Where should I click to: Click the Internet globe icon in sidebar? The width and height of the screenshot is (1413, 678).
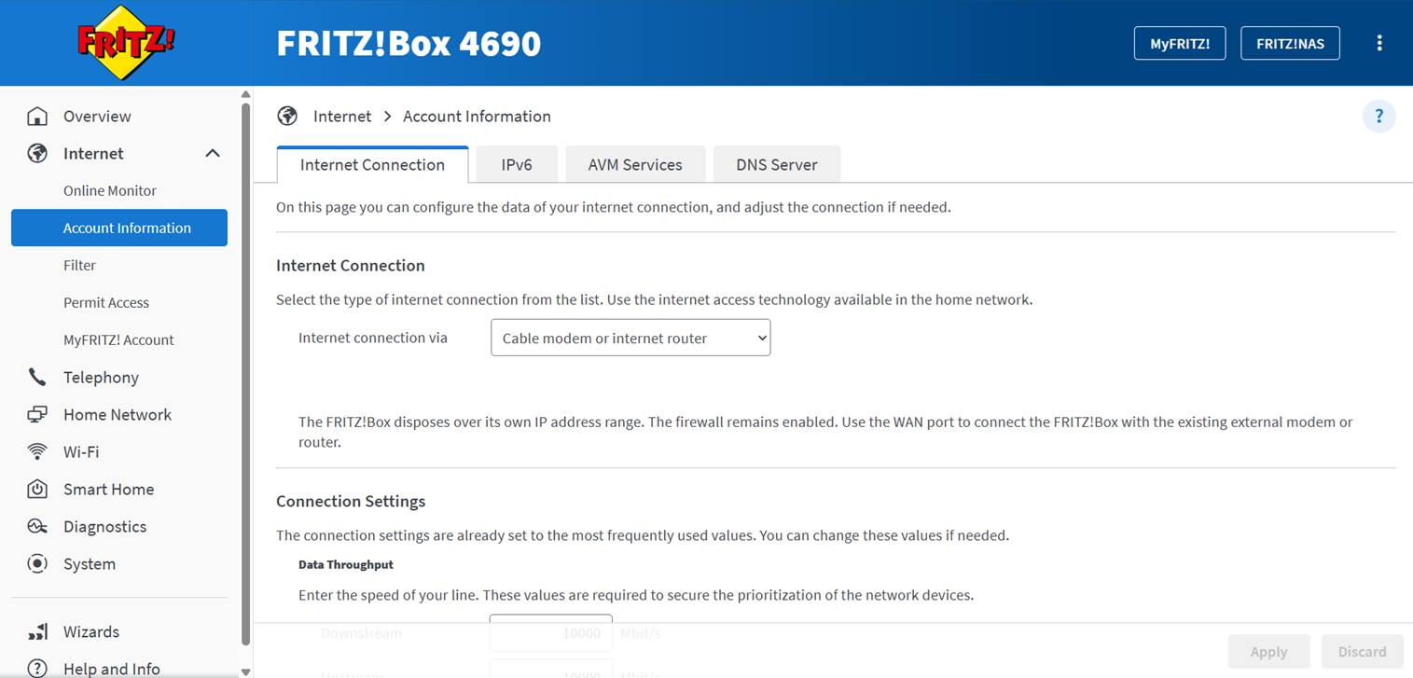37,154
